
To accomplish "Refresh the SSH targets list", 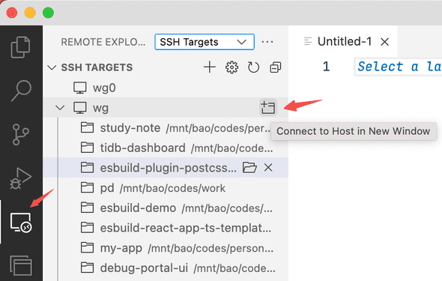I will (x=253, y=67).
